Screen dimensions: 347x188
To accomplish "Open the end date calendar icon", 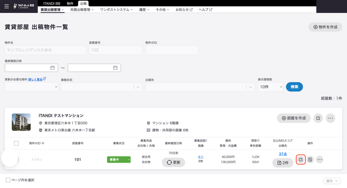I will (115, 68).
